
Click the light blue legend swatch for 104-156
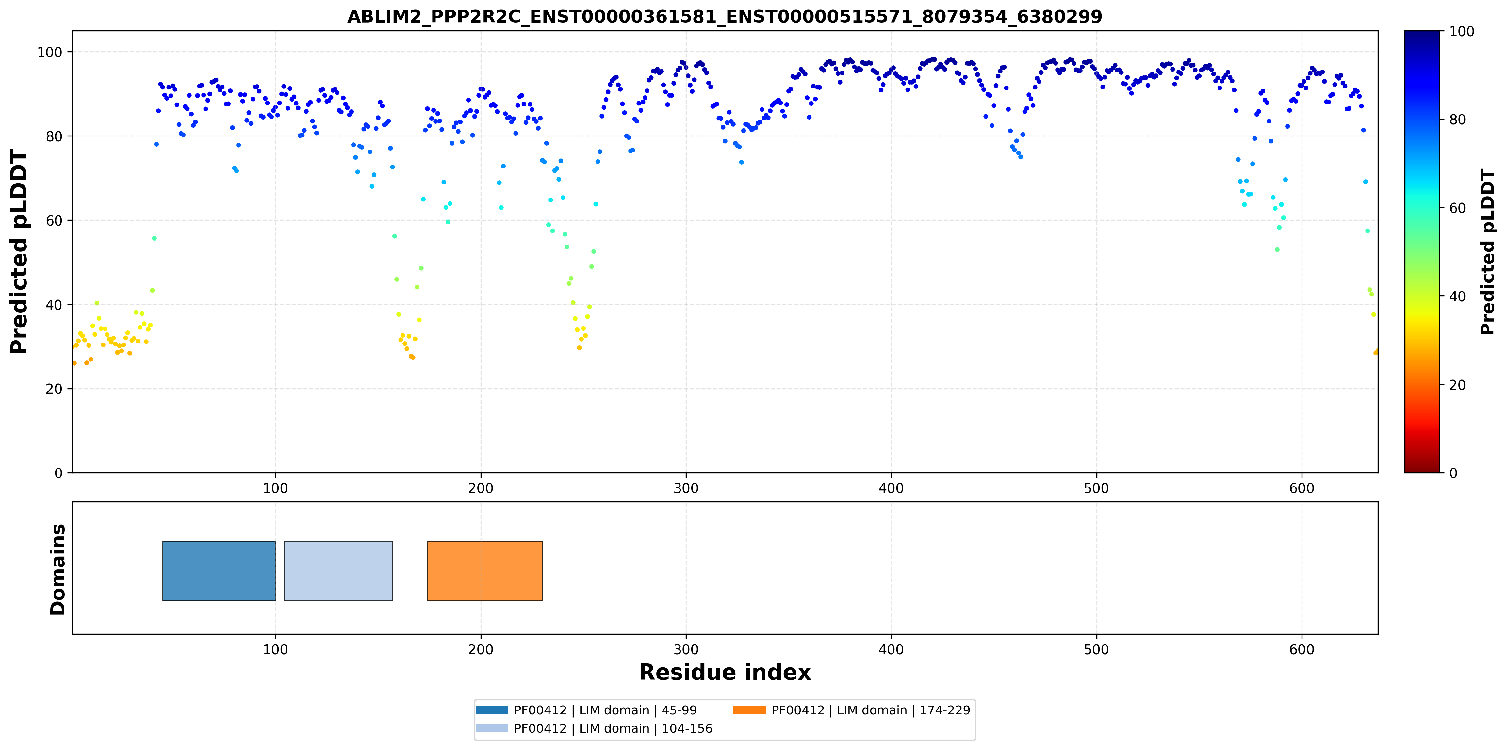(491, 728)
